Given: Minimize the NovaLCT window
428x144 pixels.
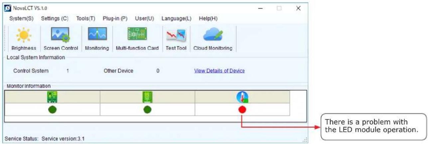Looking at the screenshot, I should [x=261, y=8].
